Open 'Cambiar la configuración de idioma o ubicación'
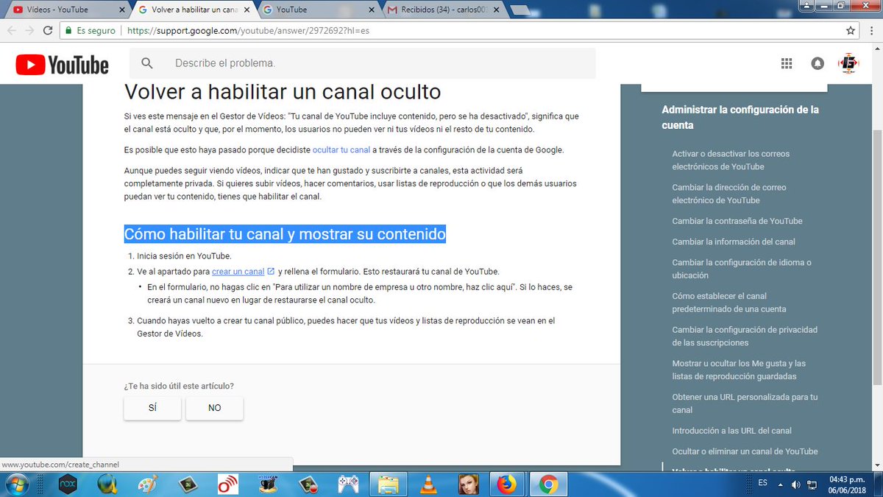This screenshot has width=883, height=497. 742,269
